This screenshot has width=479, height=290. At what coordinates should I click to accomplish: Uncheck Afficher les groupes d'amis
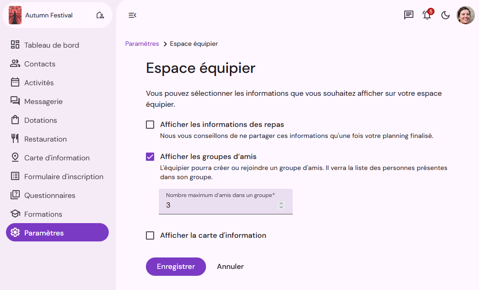click(150, 157)
